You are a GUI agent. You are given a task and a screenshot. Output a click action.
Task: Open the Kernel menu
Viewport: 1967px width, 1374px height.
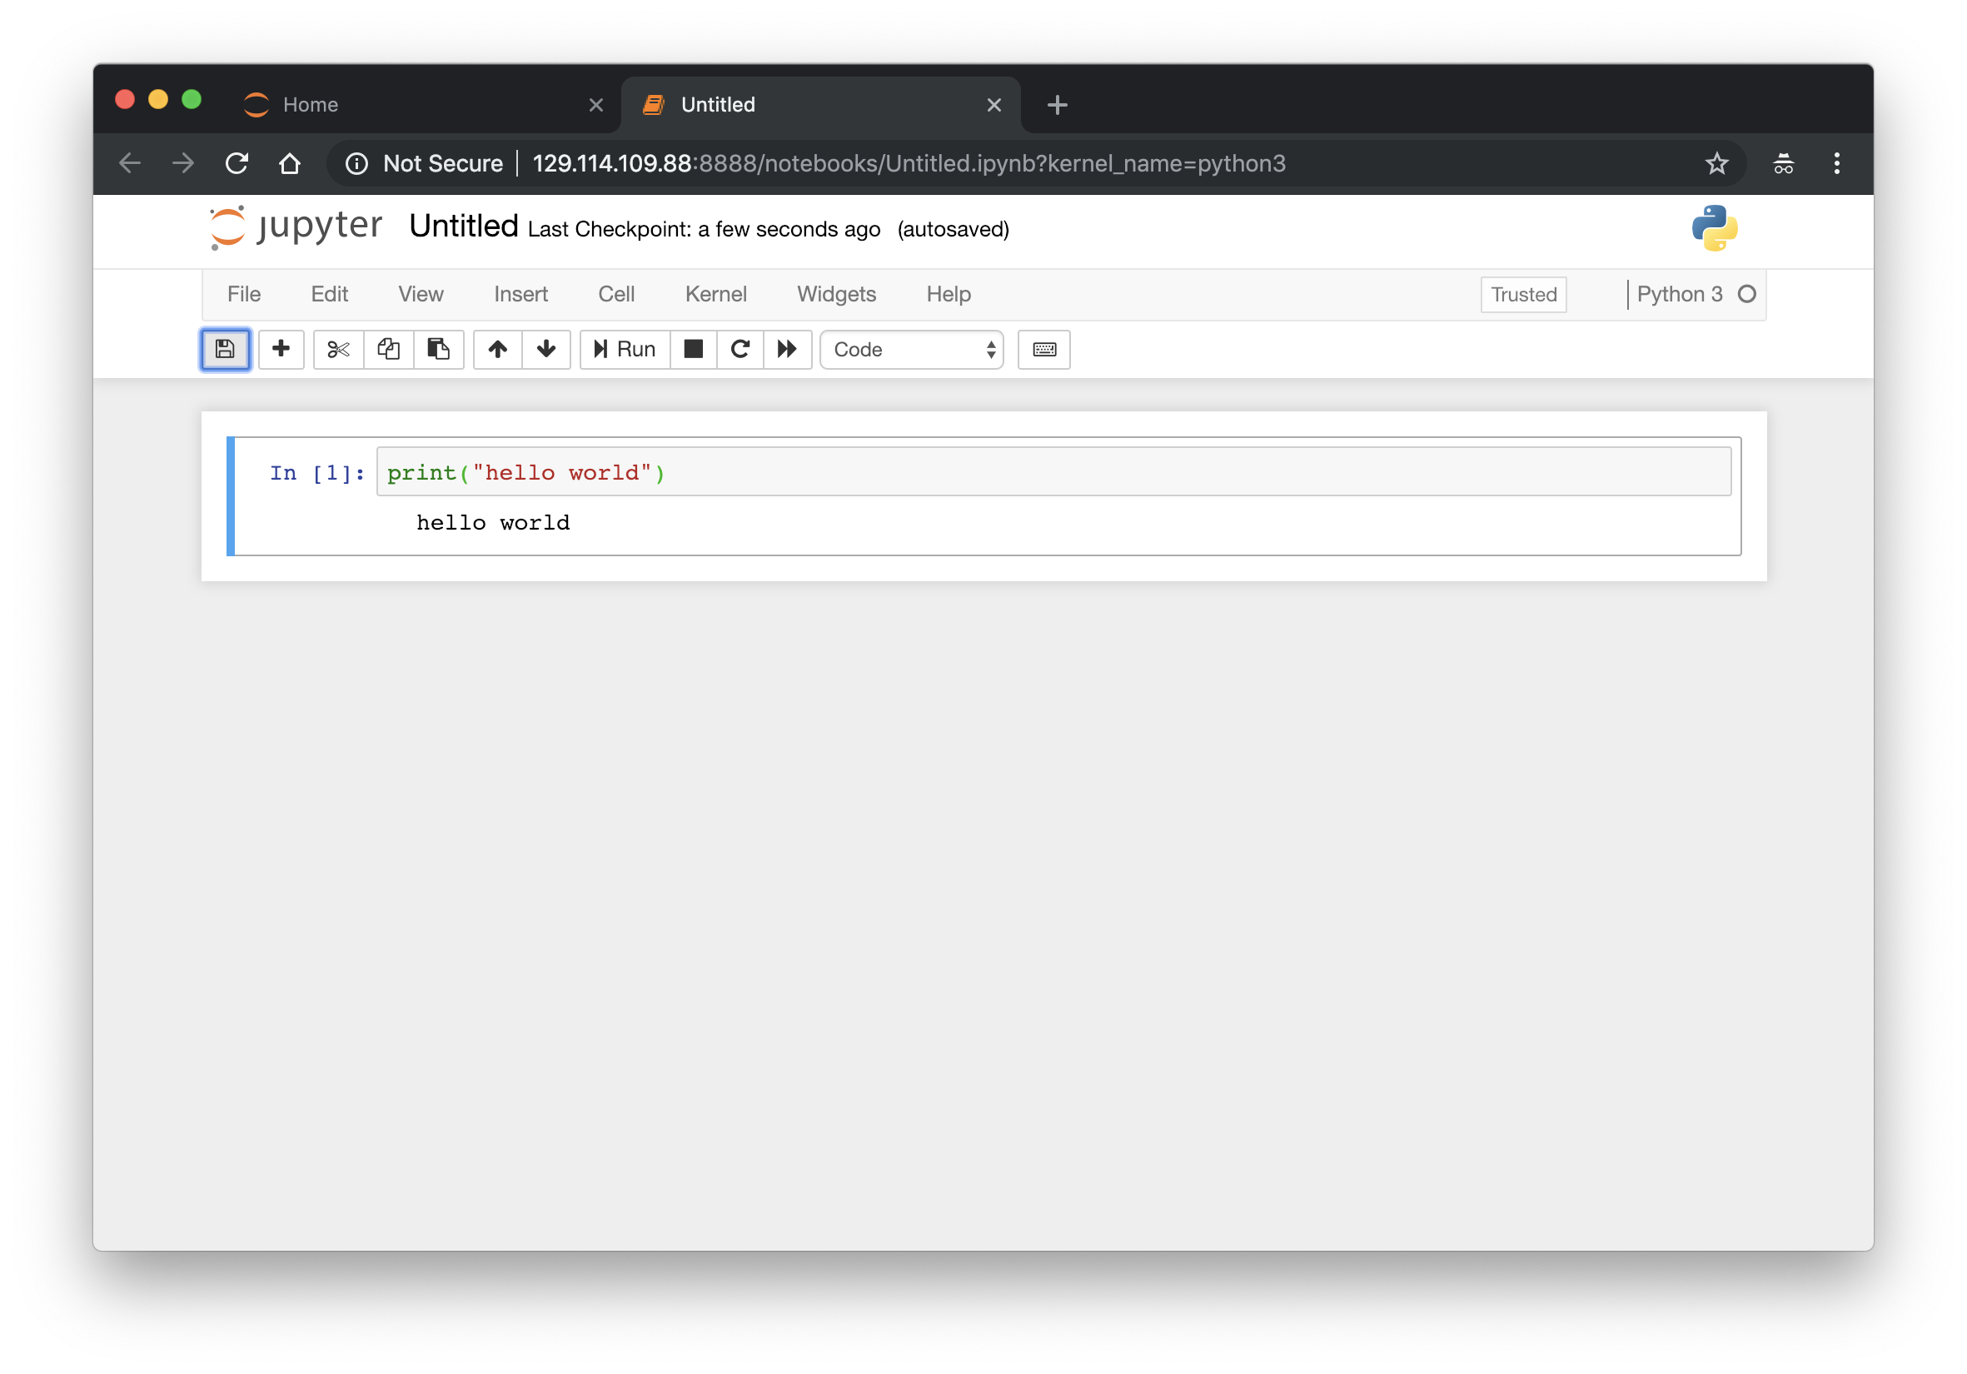point(715,294)
